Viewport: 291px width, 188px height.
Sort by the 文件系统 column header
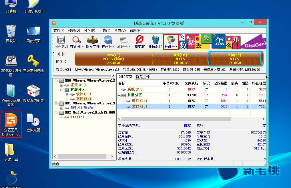[191, 83]
